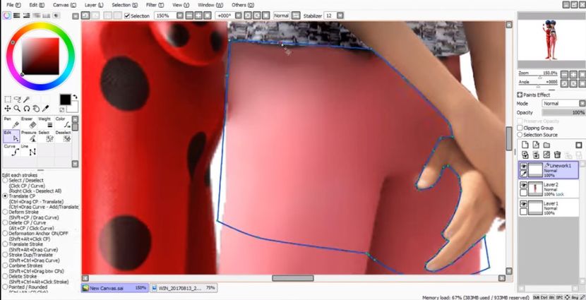Switch to the New Canvas.sai tab
This screenshot has height=300, width=586.
click(114, 288)
